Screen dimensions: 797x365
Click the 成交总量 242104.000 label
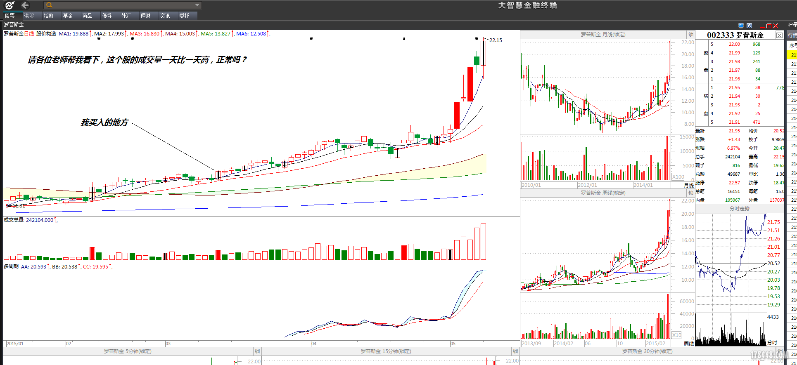pos(28,220)
